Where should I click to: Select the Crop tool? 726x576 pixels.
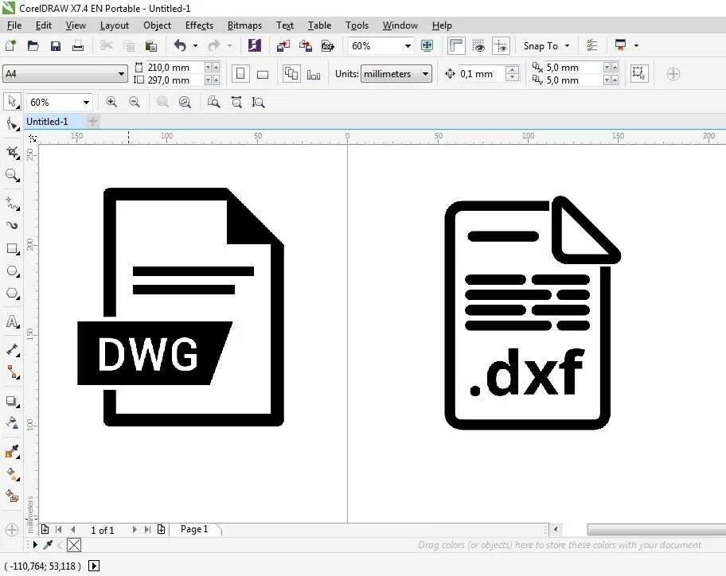click(12, 152)
